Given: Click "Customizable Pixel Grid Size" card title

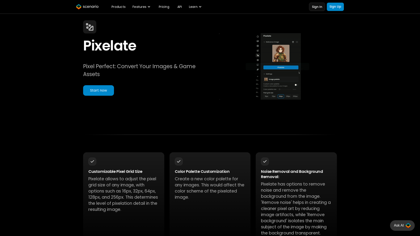Looking at the screenshot, I should (x=115, y=171).
